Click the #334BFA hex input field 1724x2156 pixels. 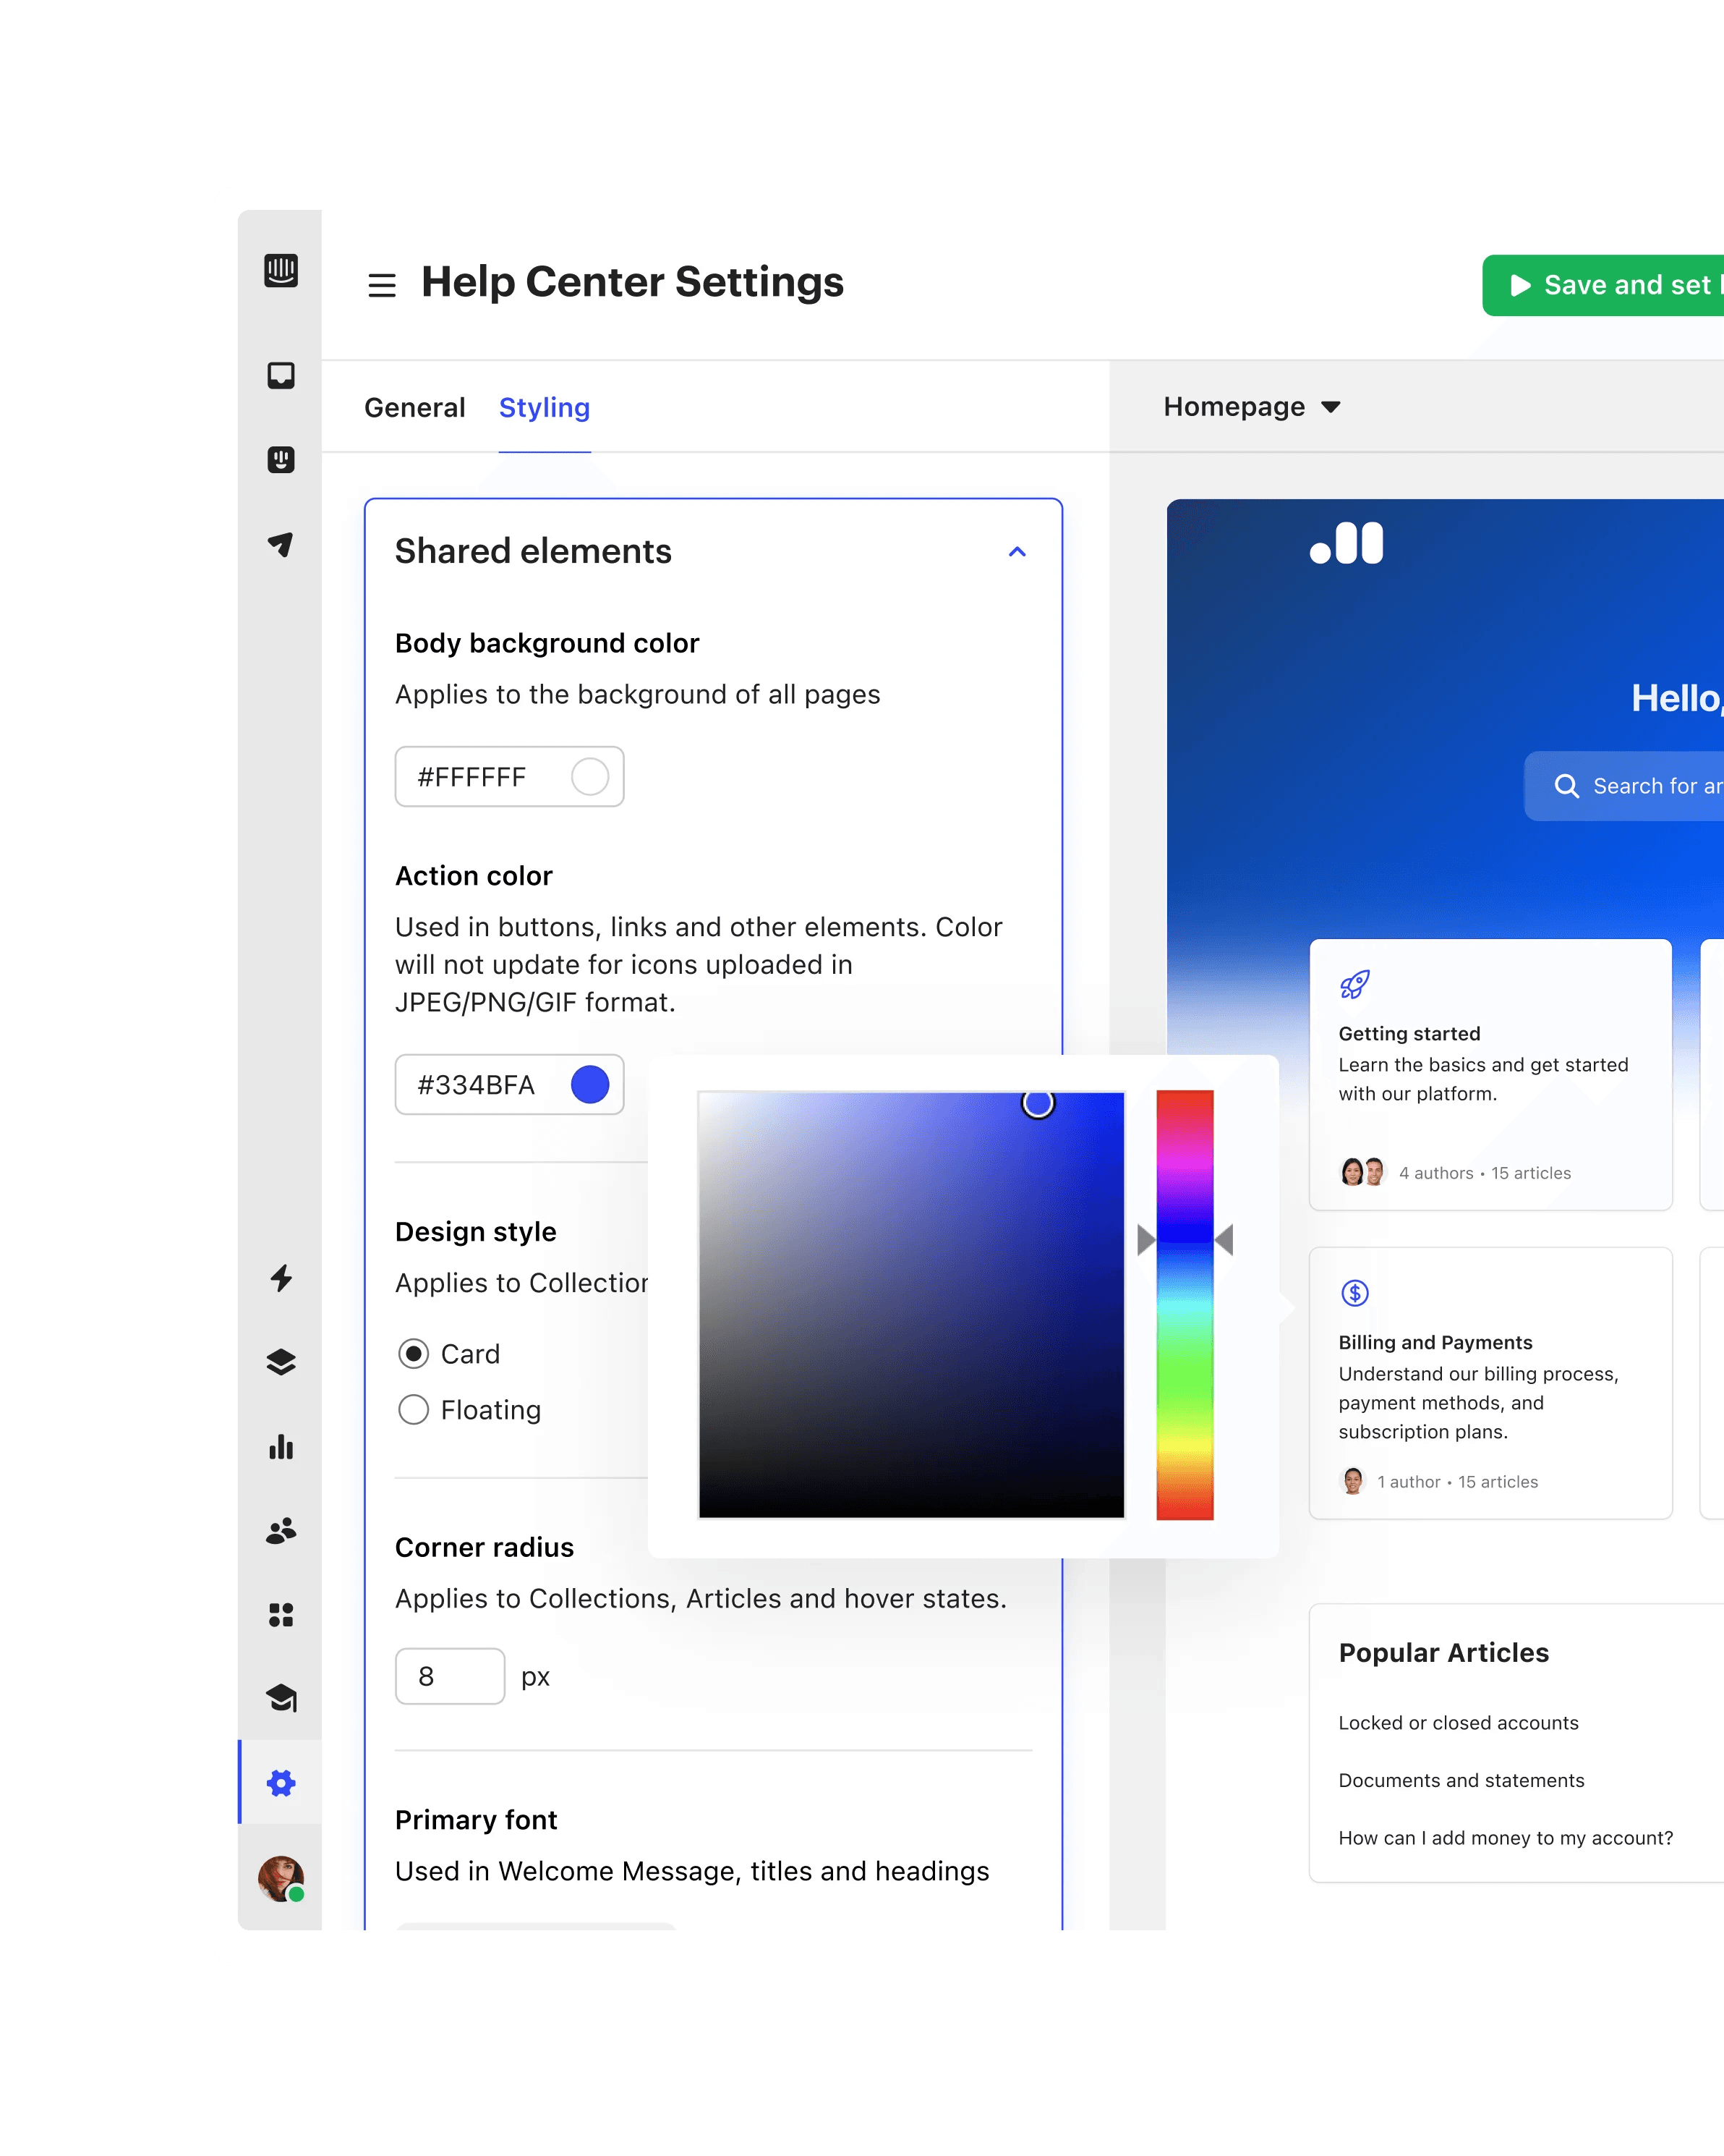point(508,1085)
